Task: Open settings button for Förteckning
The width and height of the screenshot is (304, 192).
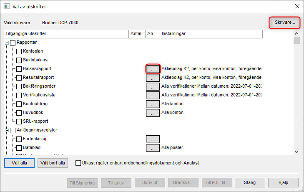Action: coord(153,139)
